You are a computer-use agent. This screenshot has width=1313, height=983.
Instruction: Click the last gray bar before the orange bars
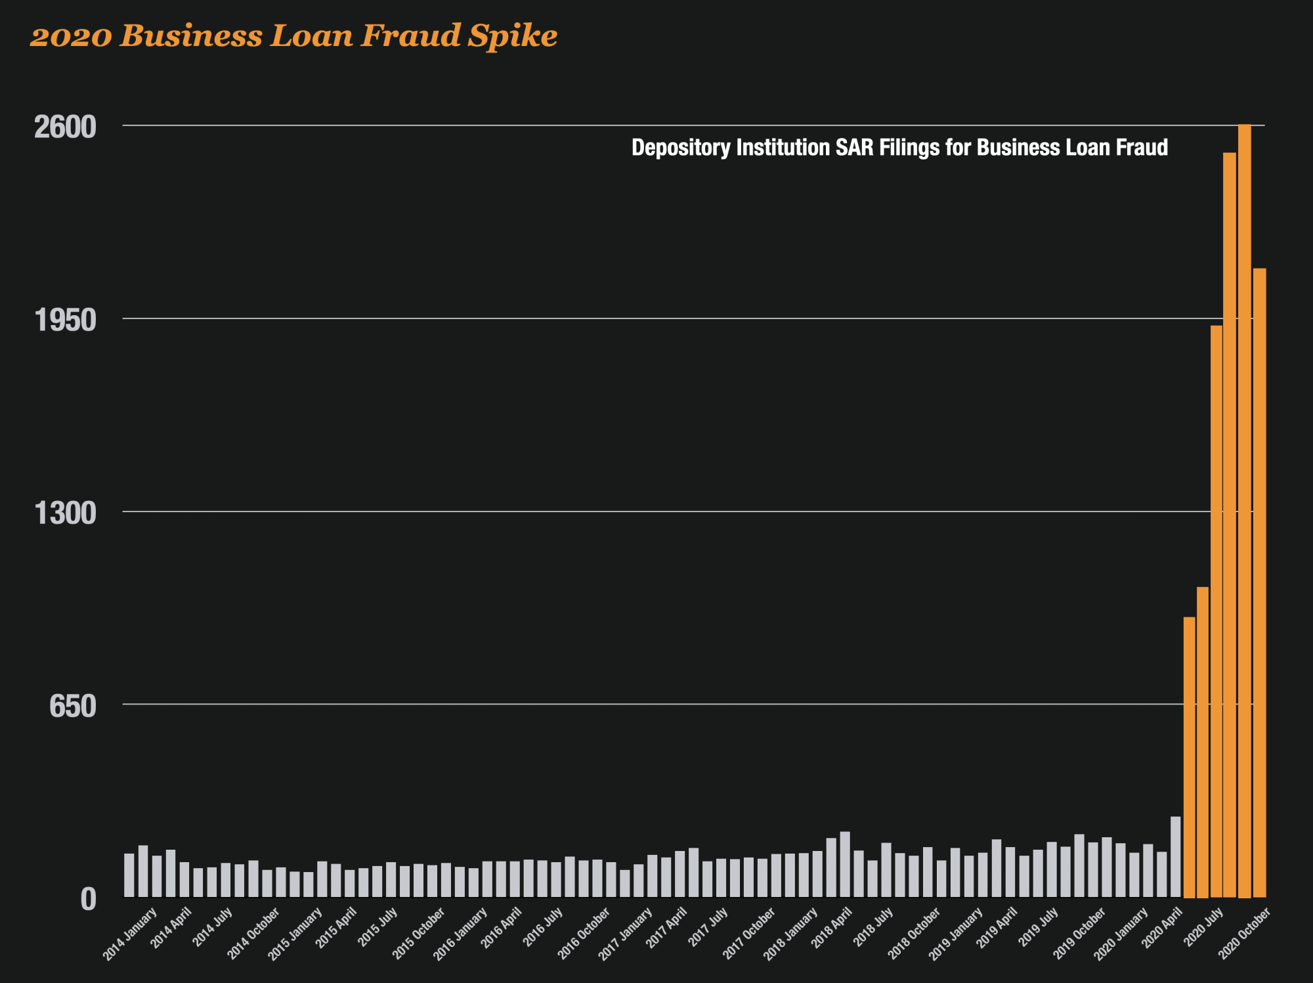point(1175,856)
